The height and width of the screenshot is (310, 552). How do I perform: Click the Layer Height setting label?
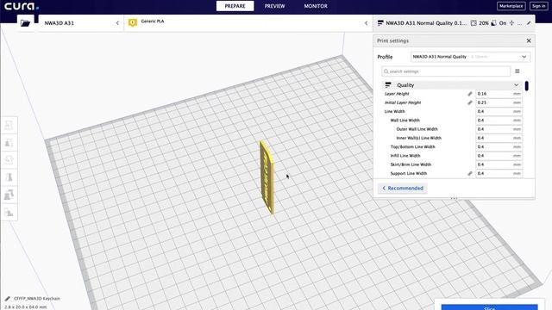coord(397,94)
